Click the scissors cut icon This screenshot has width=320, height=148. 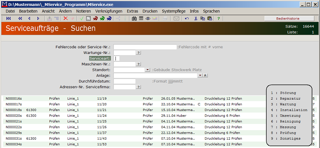click(x=196, y=18)
